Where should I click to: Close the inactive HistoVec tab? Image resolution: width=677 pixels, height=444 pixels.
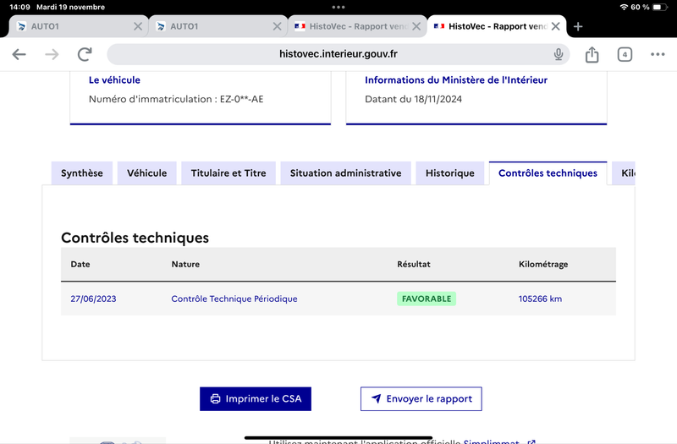pos(416,27)
